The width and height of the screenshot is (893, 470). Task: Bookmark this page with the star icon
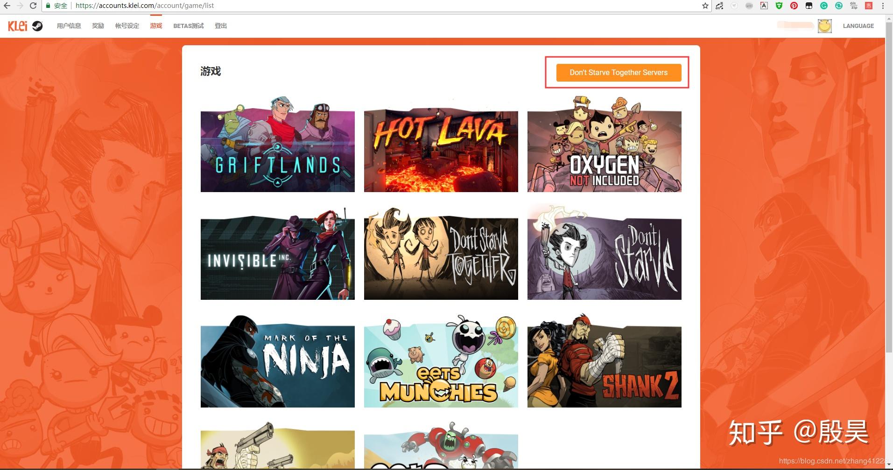(705, 6)
